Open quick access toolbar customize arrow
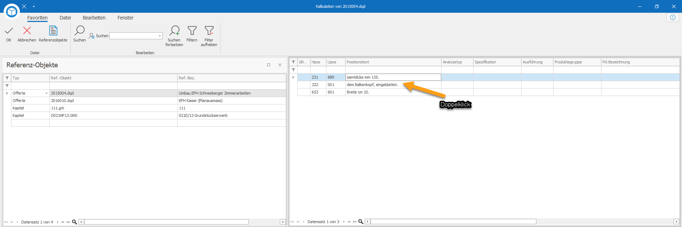The height and width of the screenshot is (227, 682). (34, 6)
